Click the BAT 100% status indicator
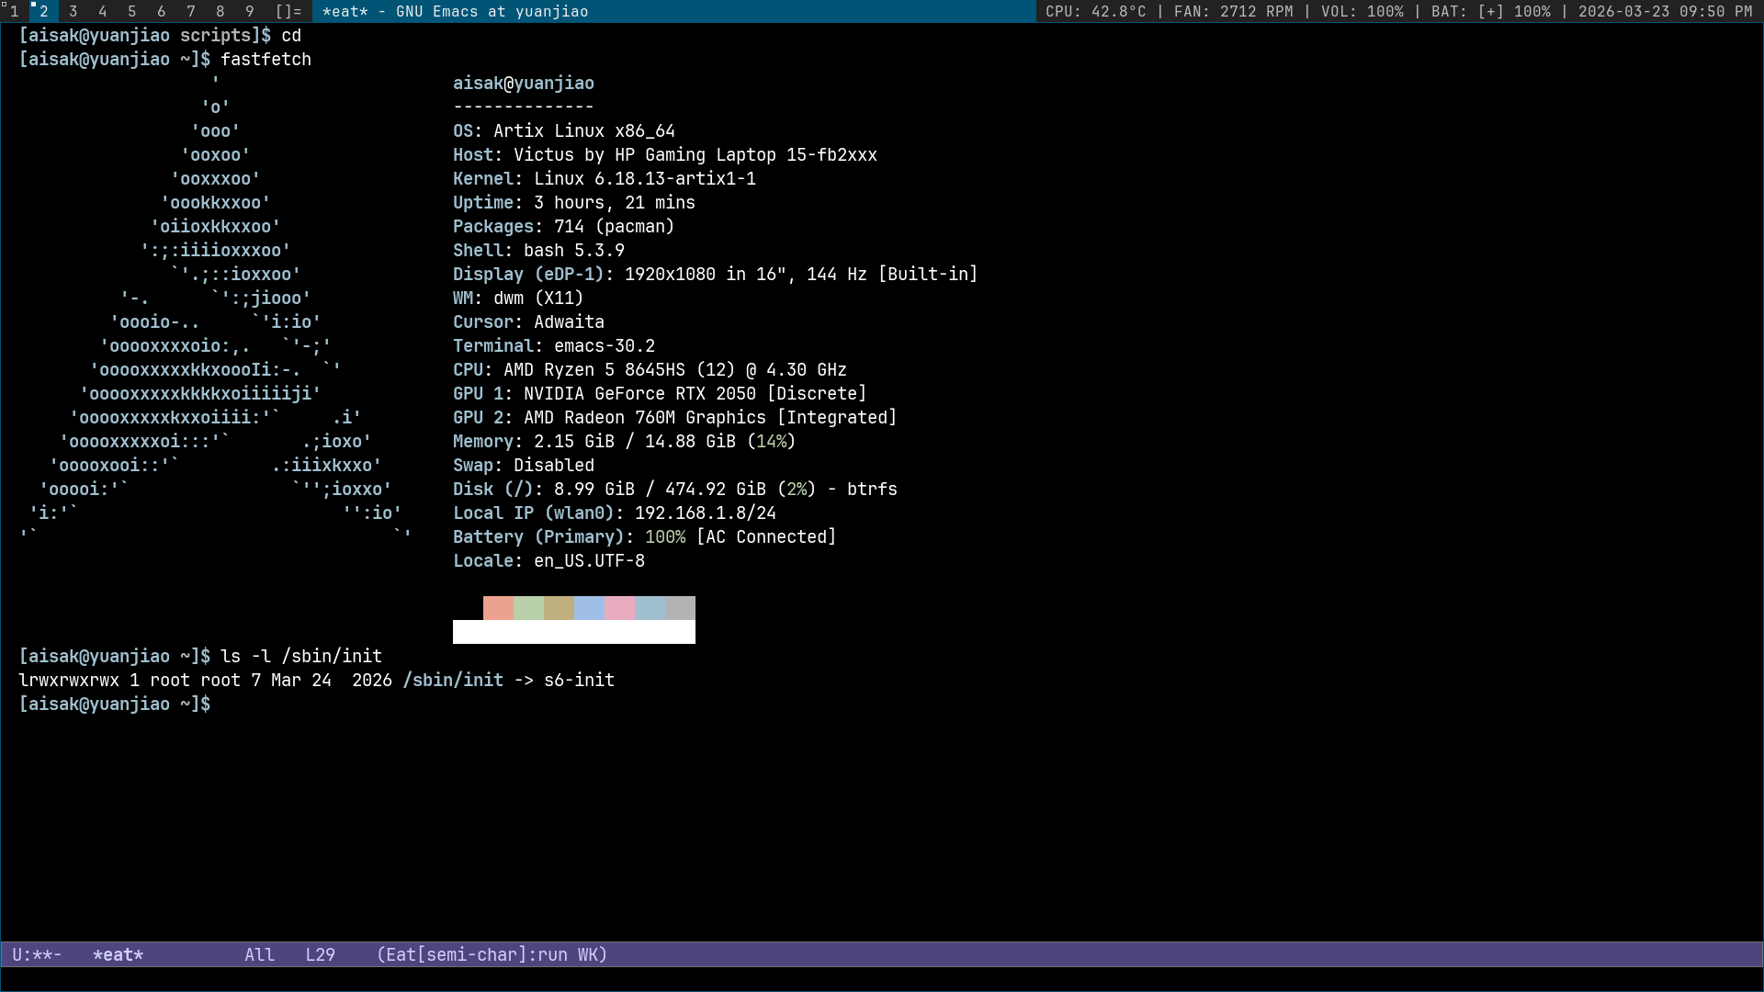 click(1490, 11)
